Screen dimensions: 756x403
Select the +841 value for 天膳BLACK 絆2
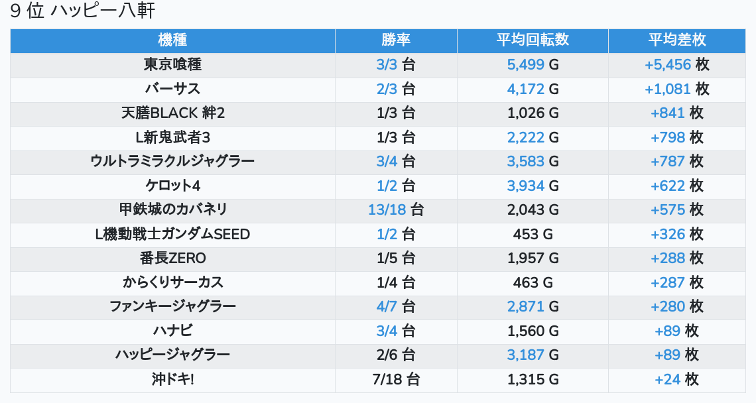[668, 113]
